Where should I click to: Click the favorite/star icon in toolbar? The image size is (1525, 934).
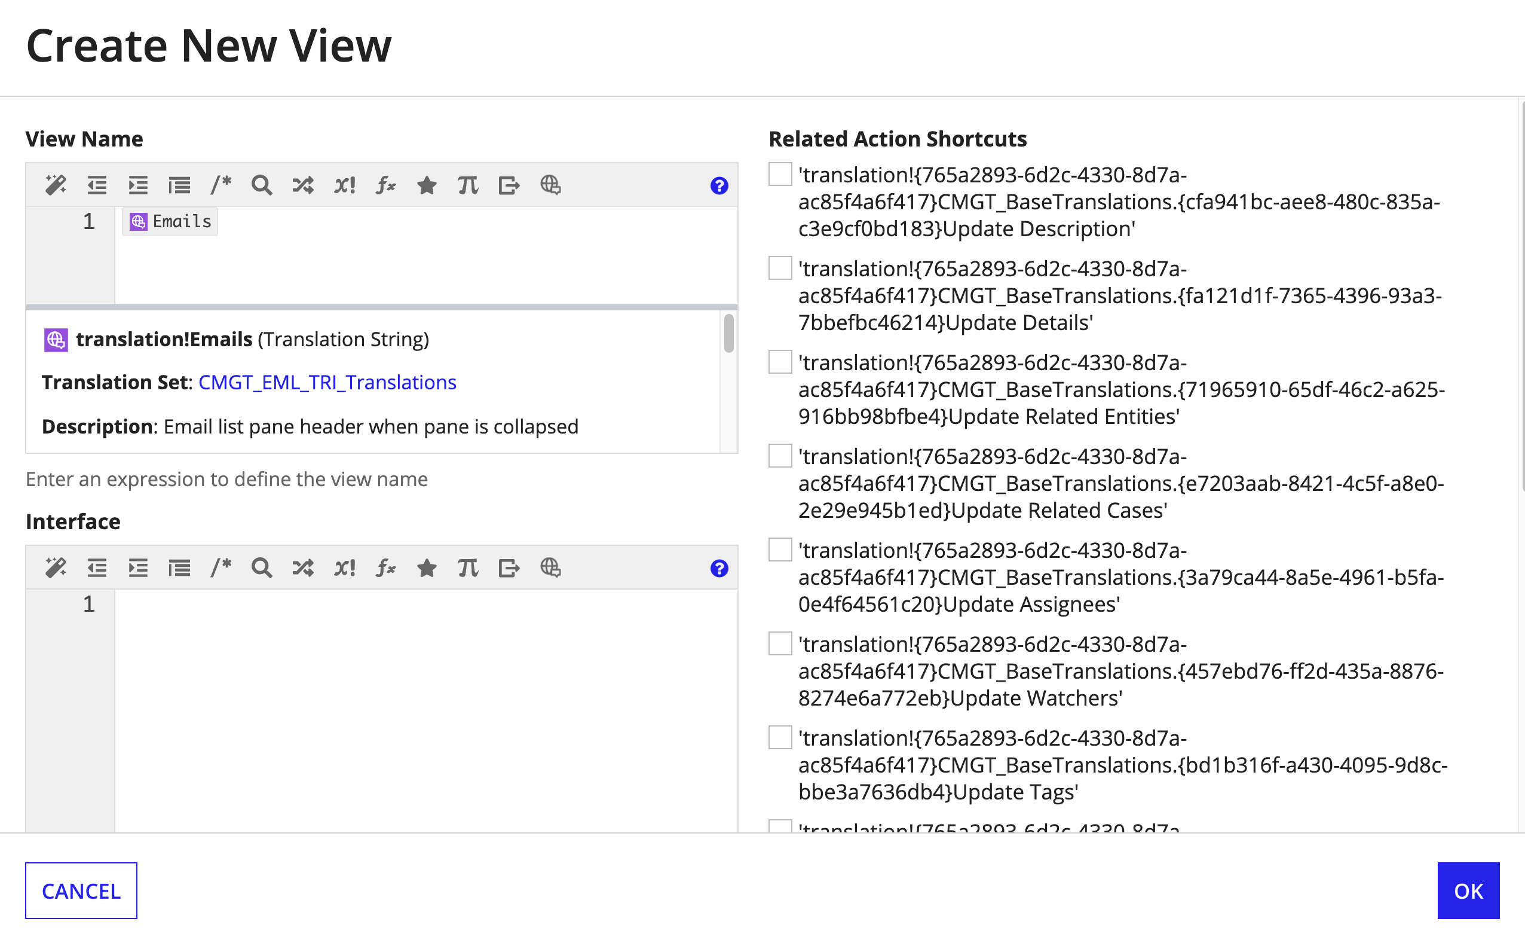(x=427, y=183)
